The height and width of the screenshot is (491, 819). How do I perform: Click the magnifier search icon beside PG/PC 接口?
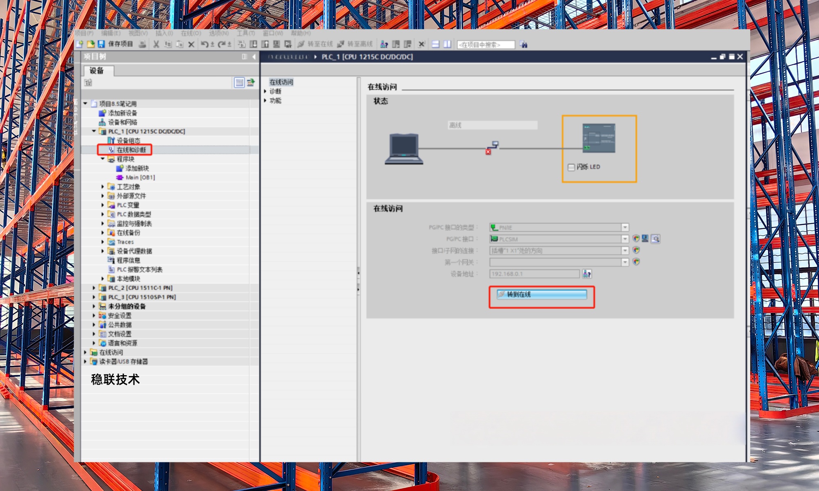coord(656,239)
